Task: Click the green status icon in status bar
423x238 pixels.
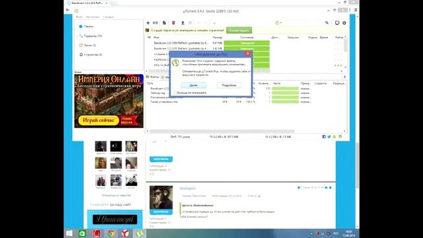Action: pos(340,137)
